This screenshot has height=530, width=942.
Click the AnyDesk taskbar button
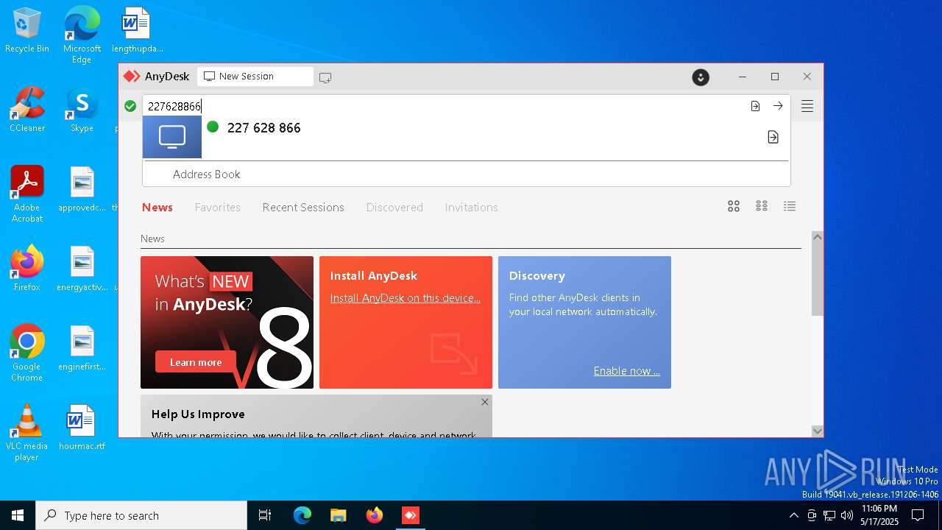tap(411, 515)
